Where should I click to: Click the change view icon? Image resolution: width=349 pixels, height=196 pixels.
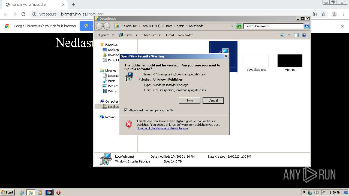tap(282, 35)
